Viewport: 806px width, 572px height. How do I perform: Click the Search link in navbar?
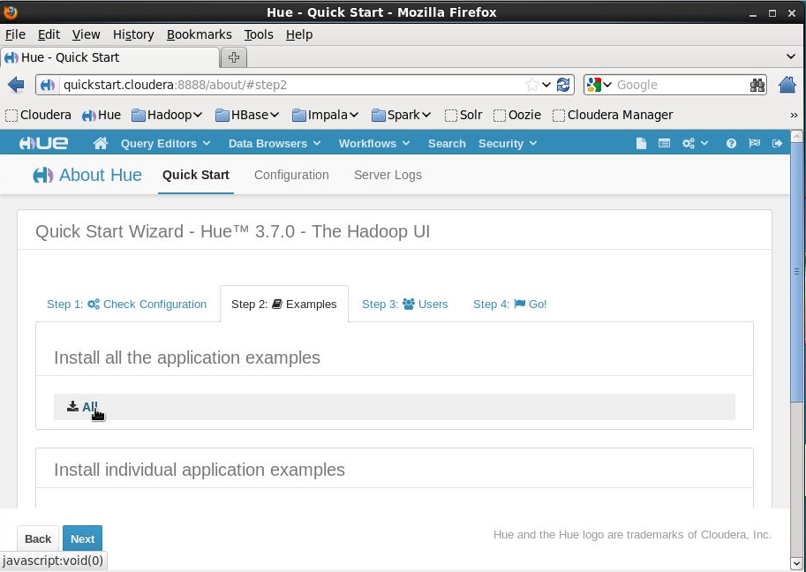[x=447, y=143]
